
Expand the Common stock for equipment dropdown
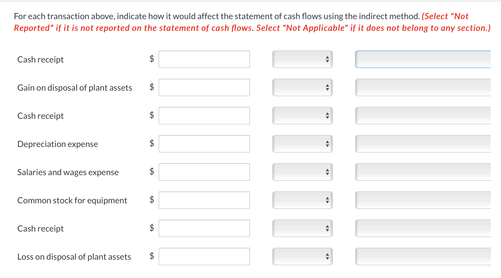302,200
